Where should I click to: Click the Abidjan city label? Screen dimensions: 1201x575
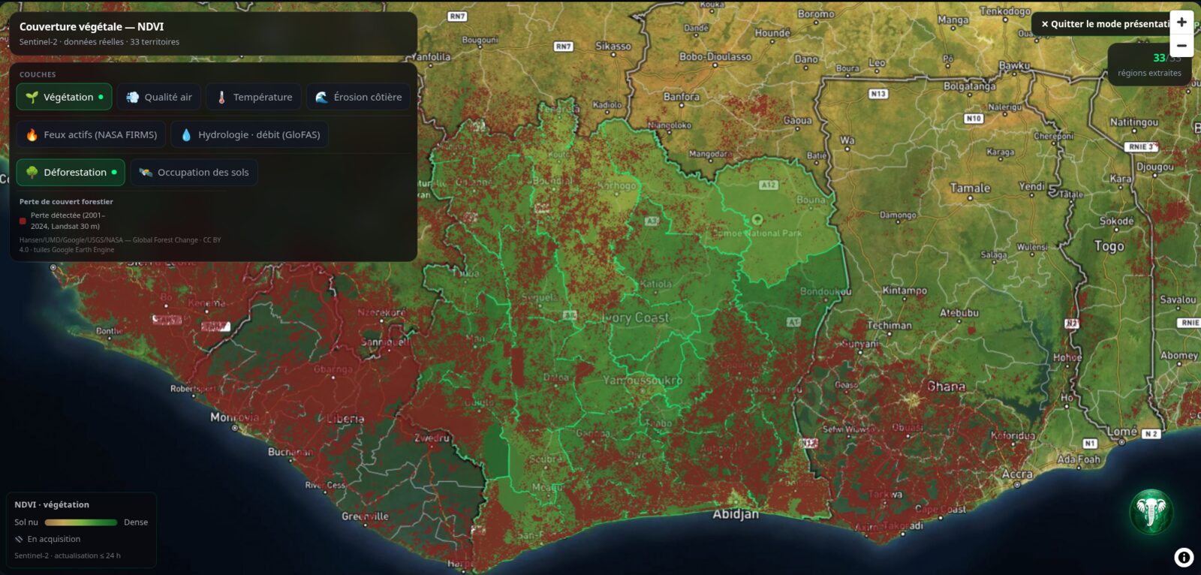pos(736,514)
